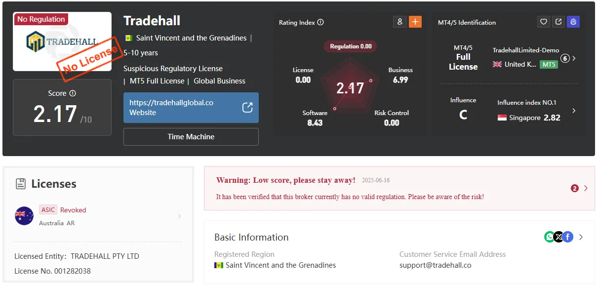This screenshot has width=597, height=286.
Task: Click the '5-10 years' text
Action: pyautogui.click(x=141, y=53)
